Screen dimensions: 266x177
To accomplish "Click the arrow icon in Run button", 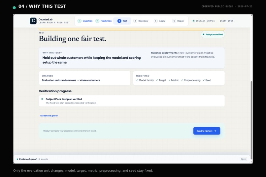I will point(215,131).
